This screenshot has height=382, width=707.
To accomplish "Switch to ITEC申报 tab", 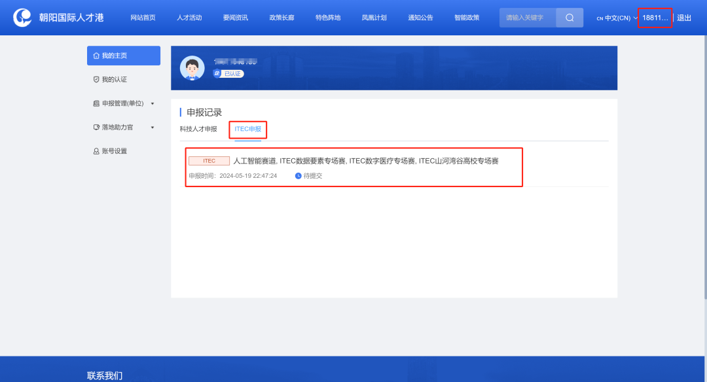I will click(248, 129).
